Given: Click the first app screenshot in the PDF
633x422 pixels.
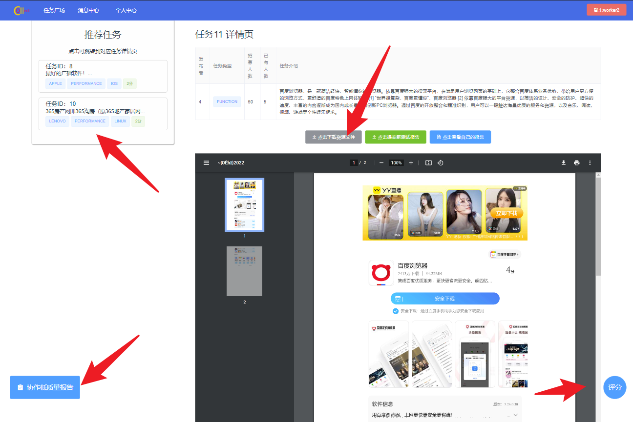Looking at the screenshot, I should point(388,354).
